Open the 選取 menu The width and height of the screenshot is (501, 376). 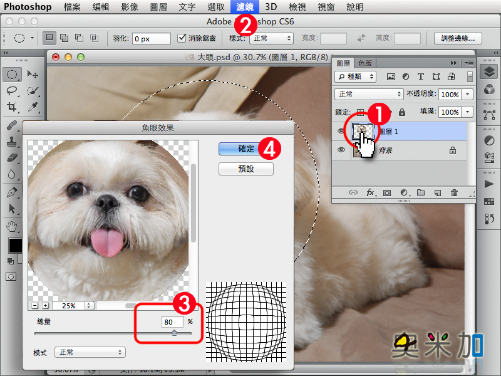tap(216, 7)
